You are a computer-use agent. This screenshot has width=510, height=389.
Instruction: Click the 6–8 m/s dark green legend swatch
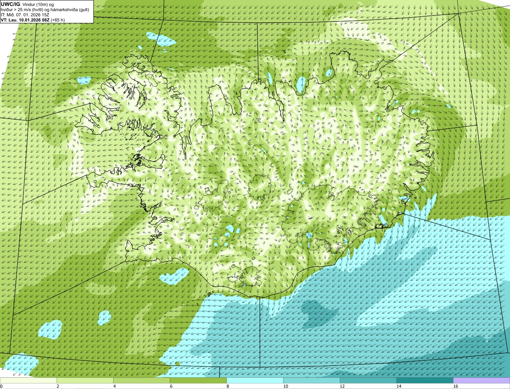click(198, 380)
